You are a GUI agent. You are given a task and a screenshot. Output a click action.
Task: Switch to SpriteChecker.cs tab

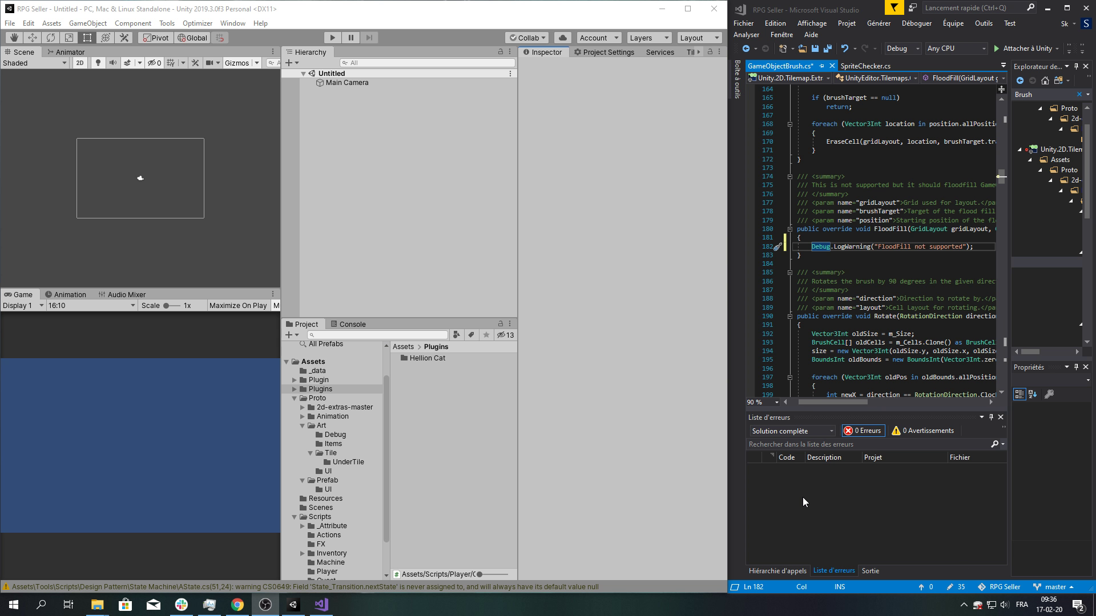pyautogui.click(x=865, y=66)
